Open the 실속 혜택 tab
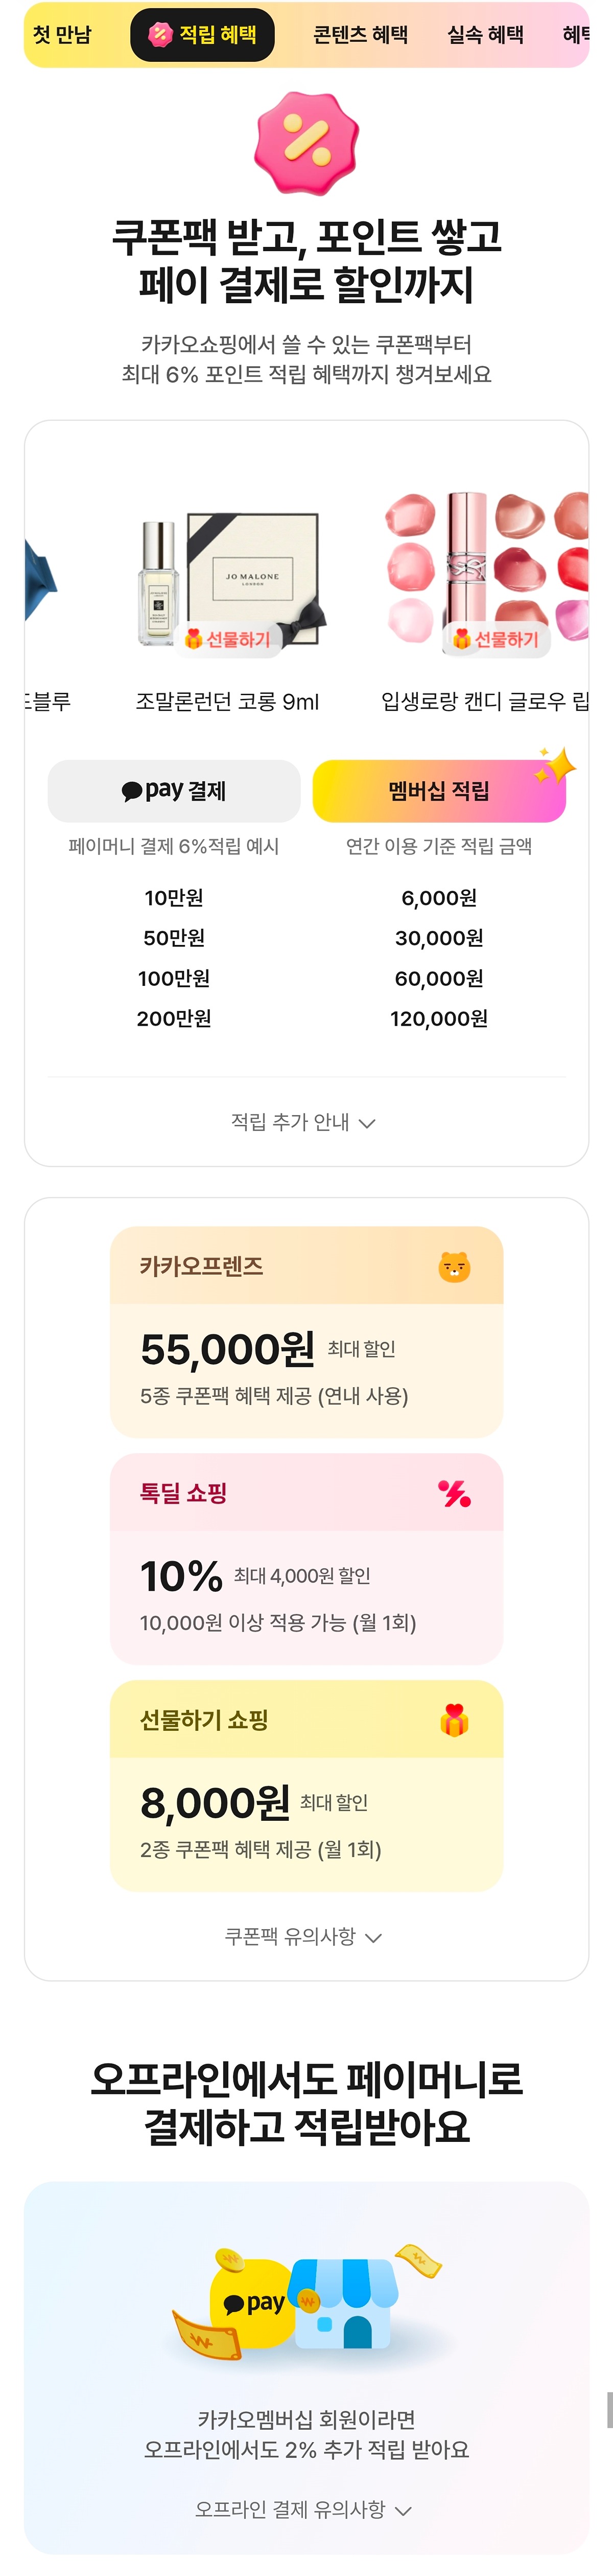 coord(485,35)
